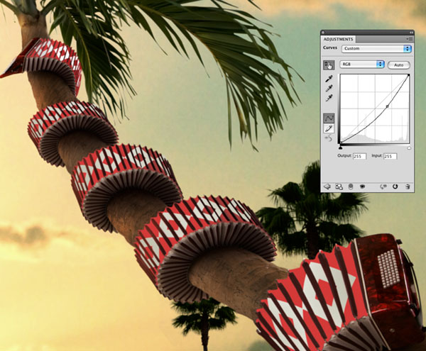This screenshot has width=426, height=351.
Task: Click the Auto button
Action: coord(398,65)
